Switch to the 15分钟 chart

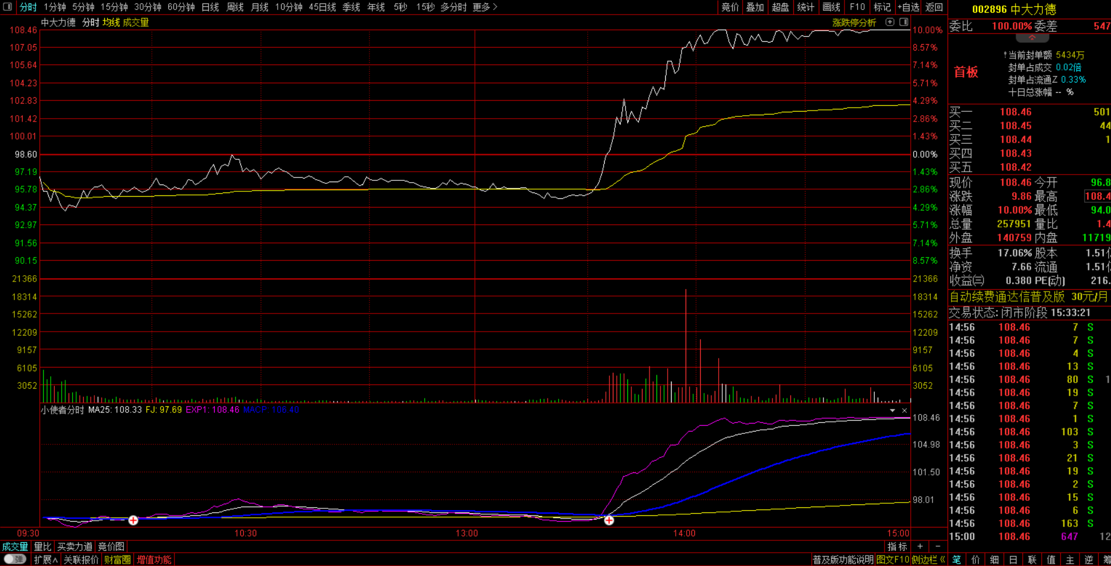click(x=114, y=7)
